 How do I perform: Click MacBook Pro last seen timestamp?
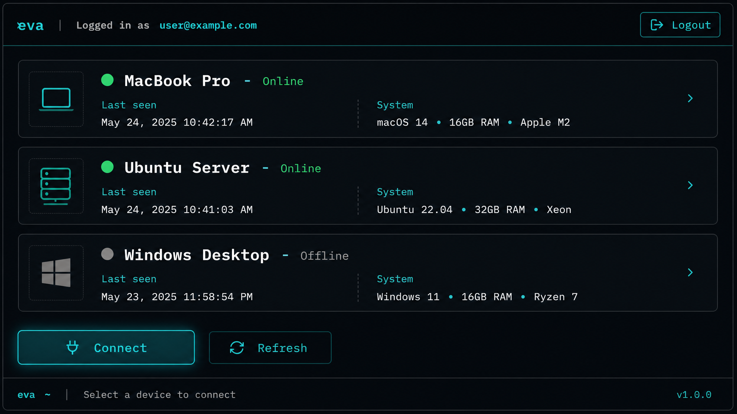[177, 123]
